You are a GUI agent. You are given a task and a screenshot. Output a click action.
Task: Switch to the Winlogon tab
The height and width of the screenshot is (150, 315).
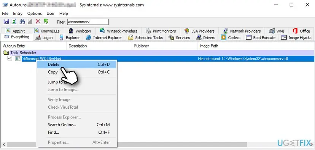point(80,31)
